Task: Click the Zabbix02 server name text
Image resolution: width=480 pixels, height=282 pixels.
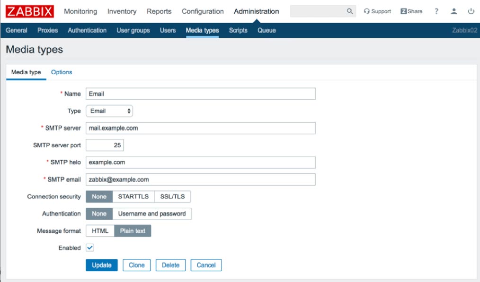Action: pyautogui.click(x=465, y=30)
